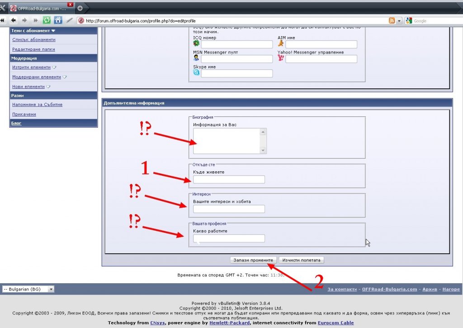Open a new tab with plus button
Image resolution: width=463 pixels, height=328 pixels.
(x=80, y=8)
